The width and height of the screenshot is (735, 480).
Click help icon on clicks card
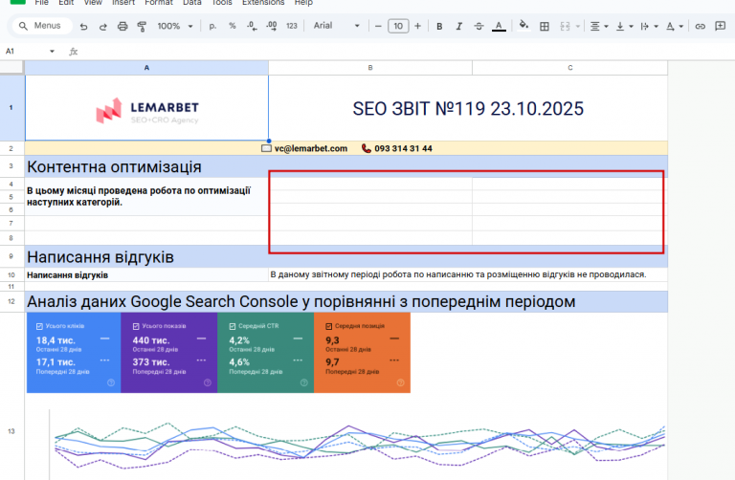click(x=111, y=382)
